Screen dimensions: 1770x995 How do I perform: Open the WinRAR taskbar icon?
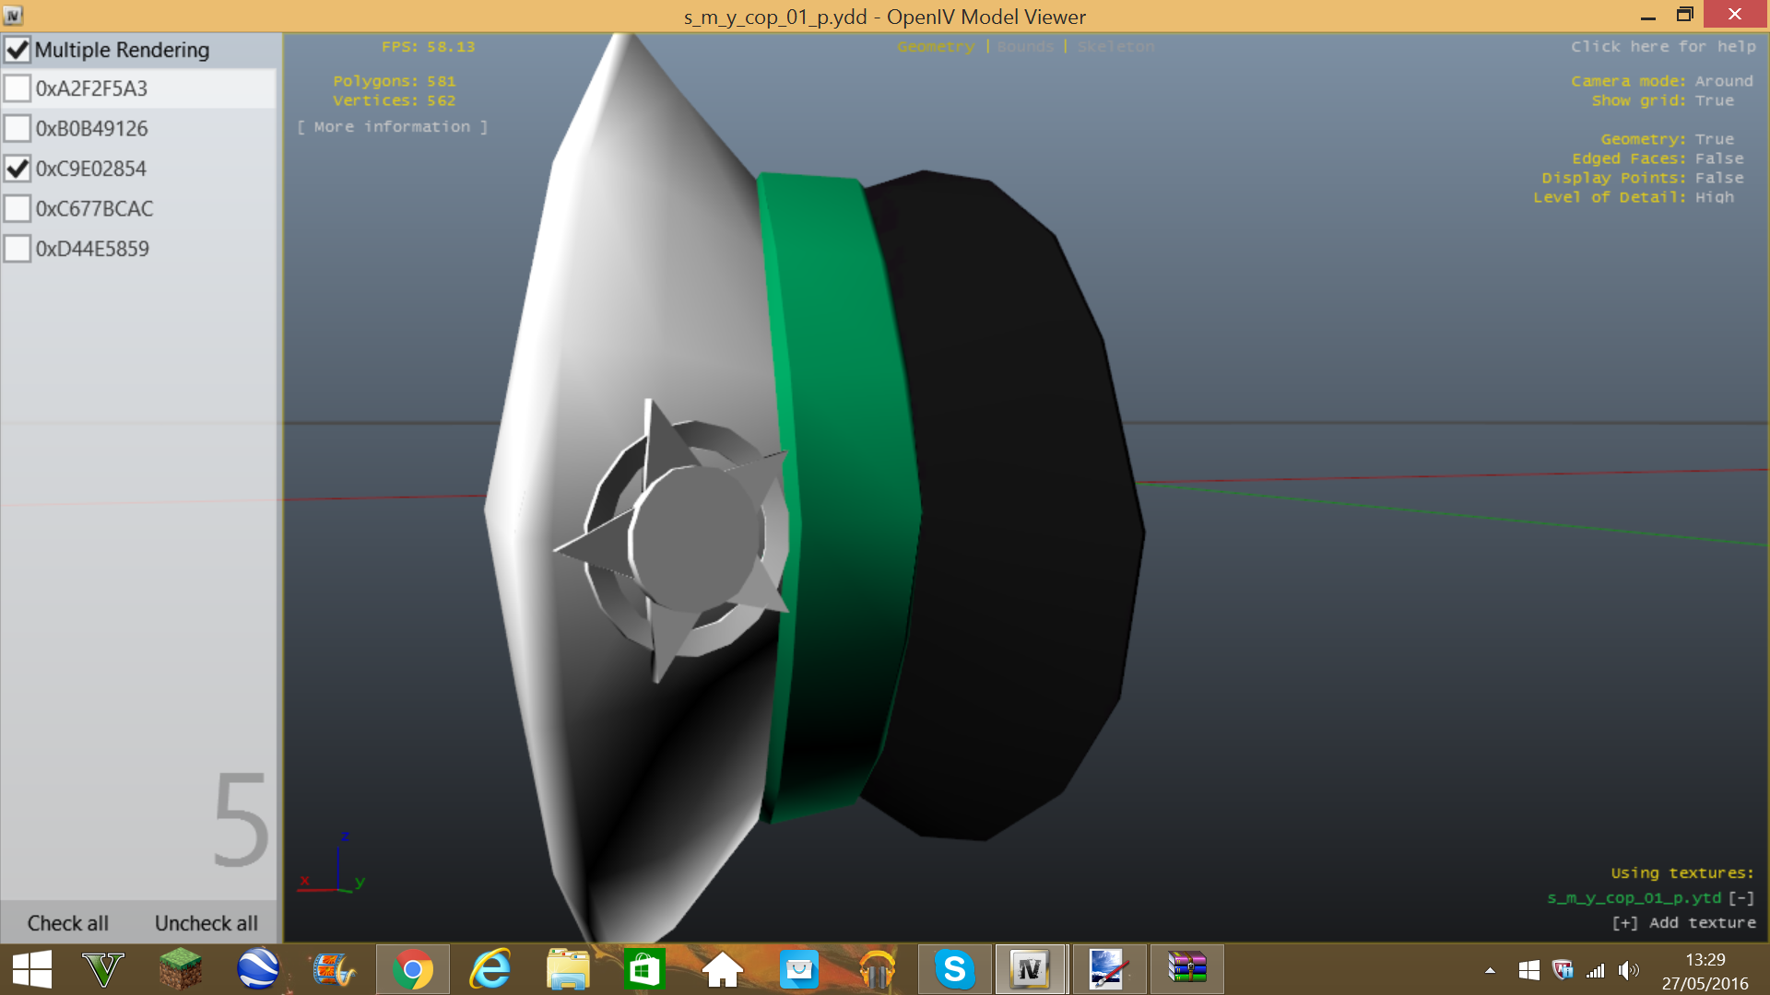coord(1186,969)
